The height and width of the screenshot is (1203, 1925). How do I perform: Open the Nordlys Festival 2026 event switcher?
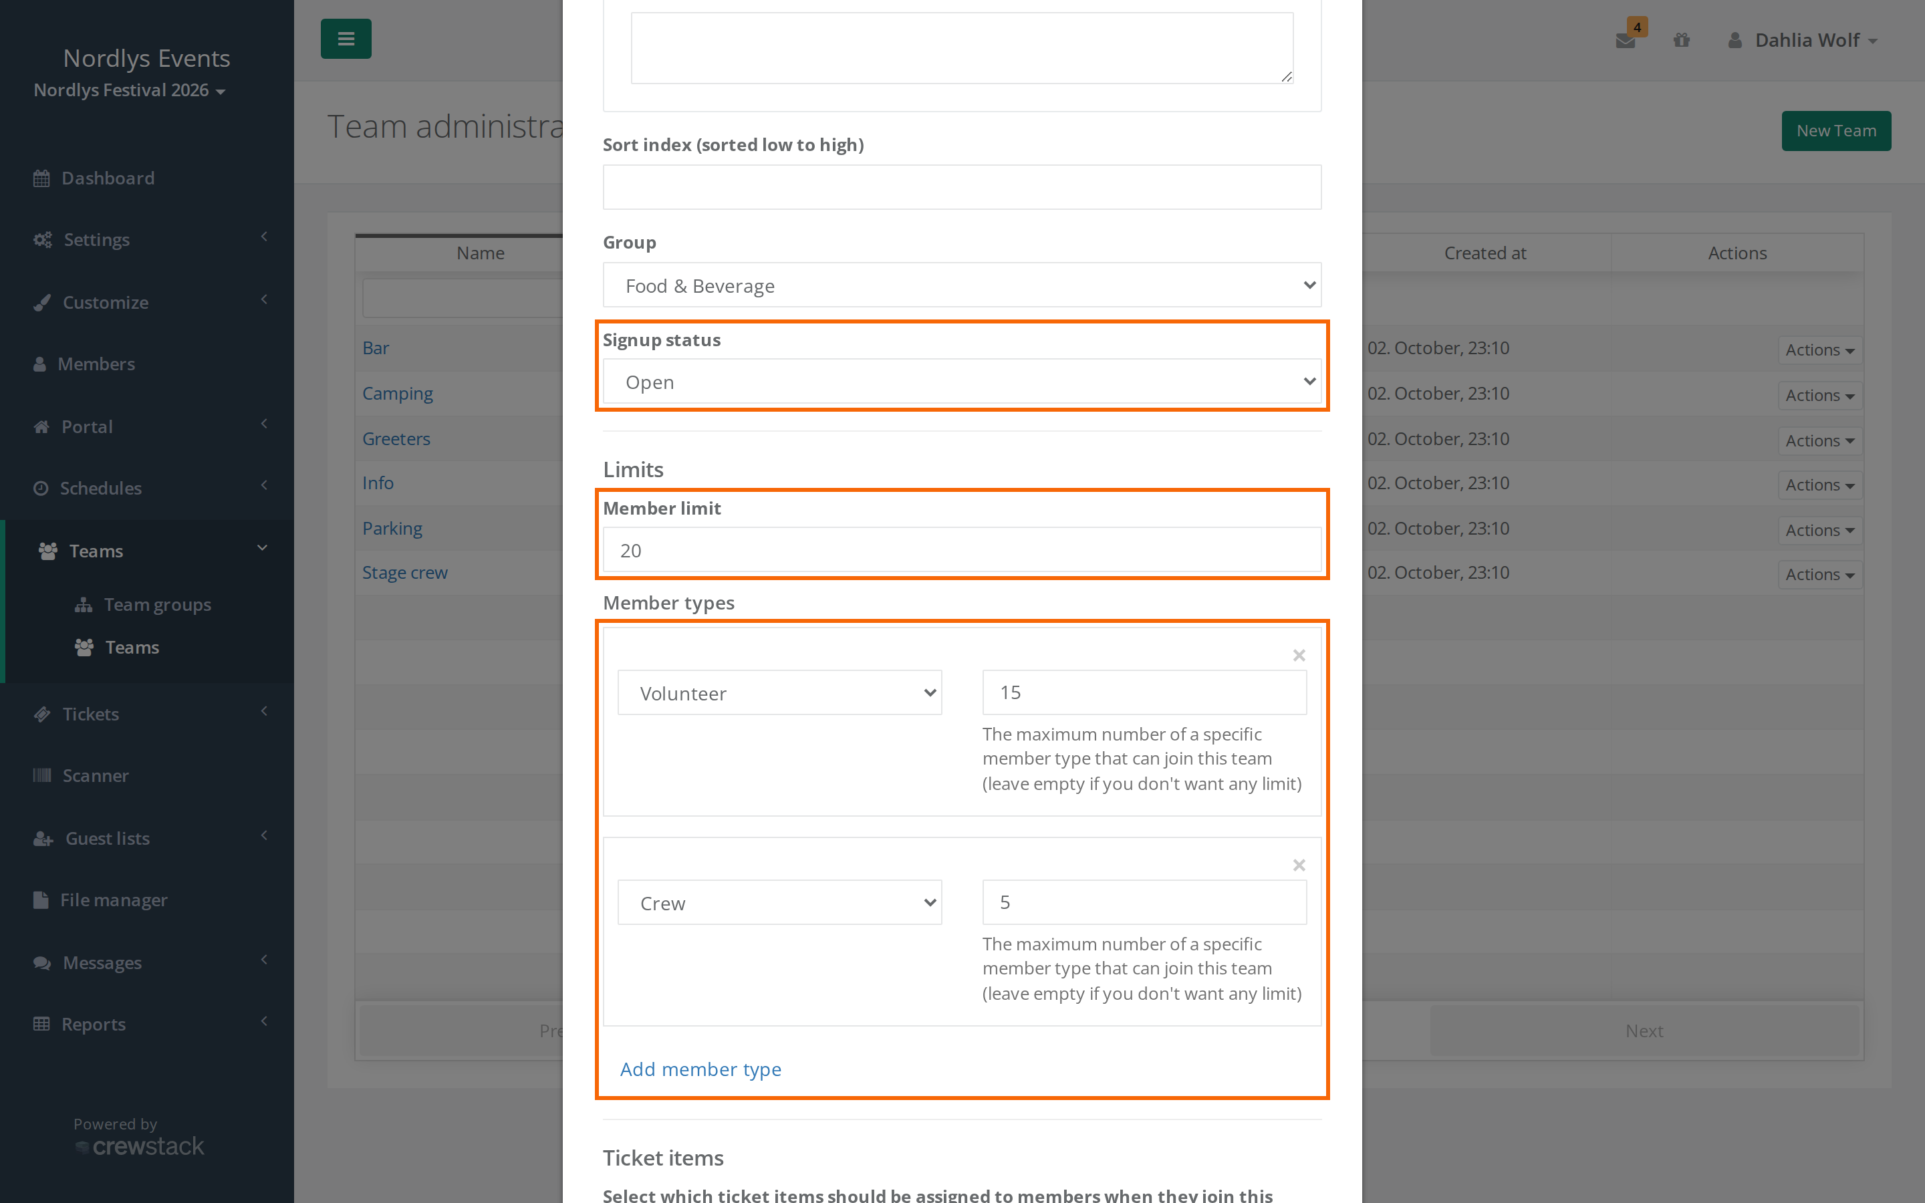(x=130, y=90)
